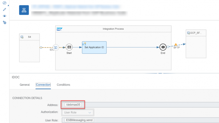219x123 pixels.
Task: Click the SAP logo in Integration Process
Action: point(59,29)
